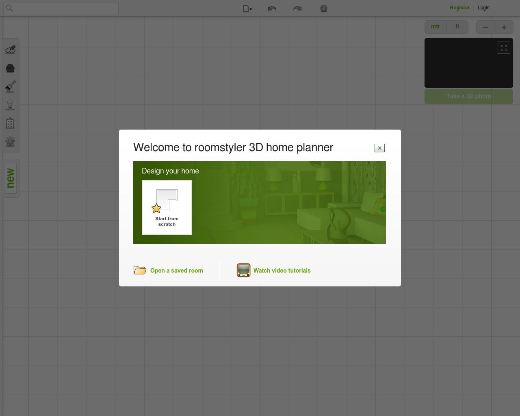Expand the 3D preview to fullscreen
This screenshot has width=520, height=416.
(504, 48)
